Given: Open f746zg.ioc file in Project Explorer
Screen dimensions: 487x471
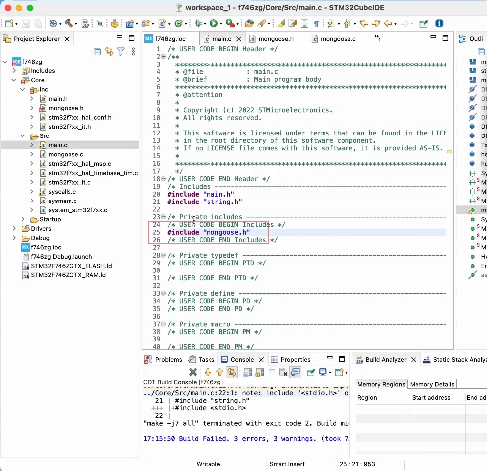Looking at the screenshot, I should pyautogui.click(x=46, y=247).
